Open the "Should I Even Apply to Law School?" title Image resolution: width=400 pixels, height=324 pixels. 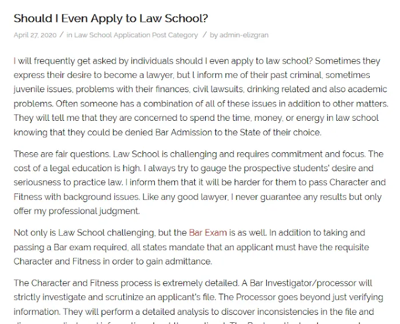click(111, 18)
